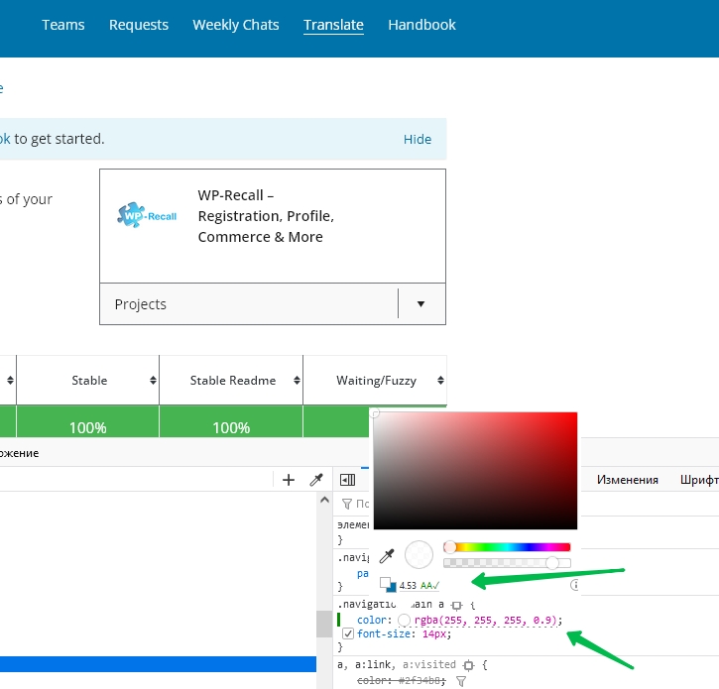This screenshot has width=719, height=689.
Task: Toggle the sidebar pane icon in the rules panel
Action: click(347, 480)
